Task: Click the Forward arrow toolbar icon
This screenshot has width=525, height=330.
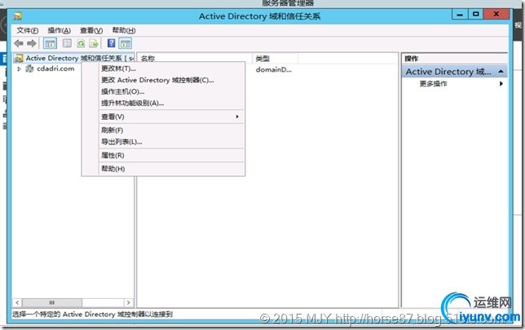Action: (x=32, y=43)
